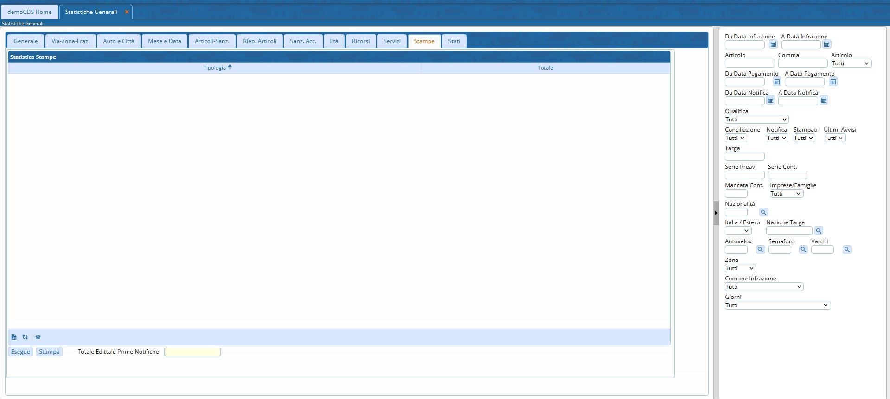Switch to the Mese e Data tab
The image size is (890, 399).
[165, 41]
